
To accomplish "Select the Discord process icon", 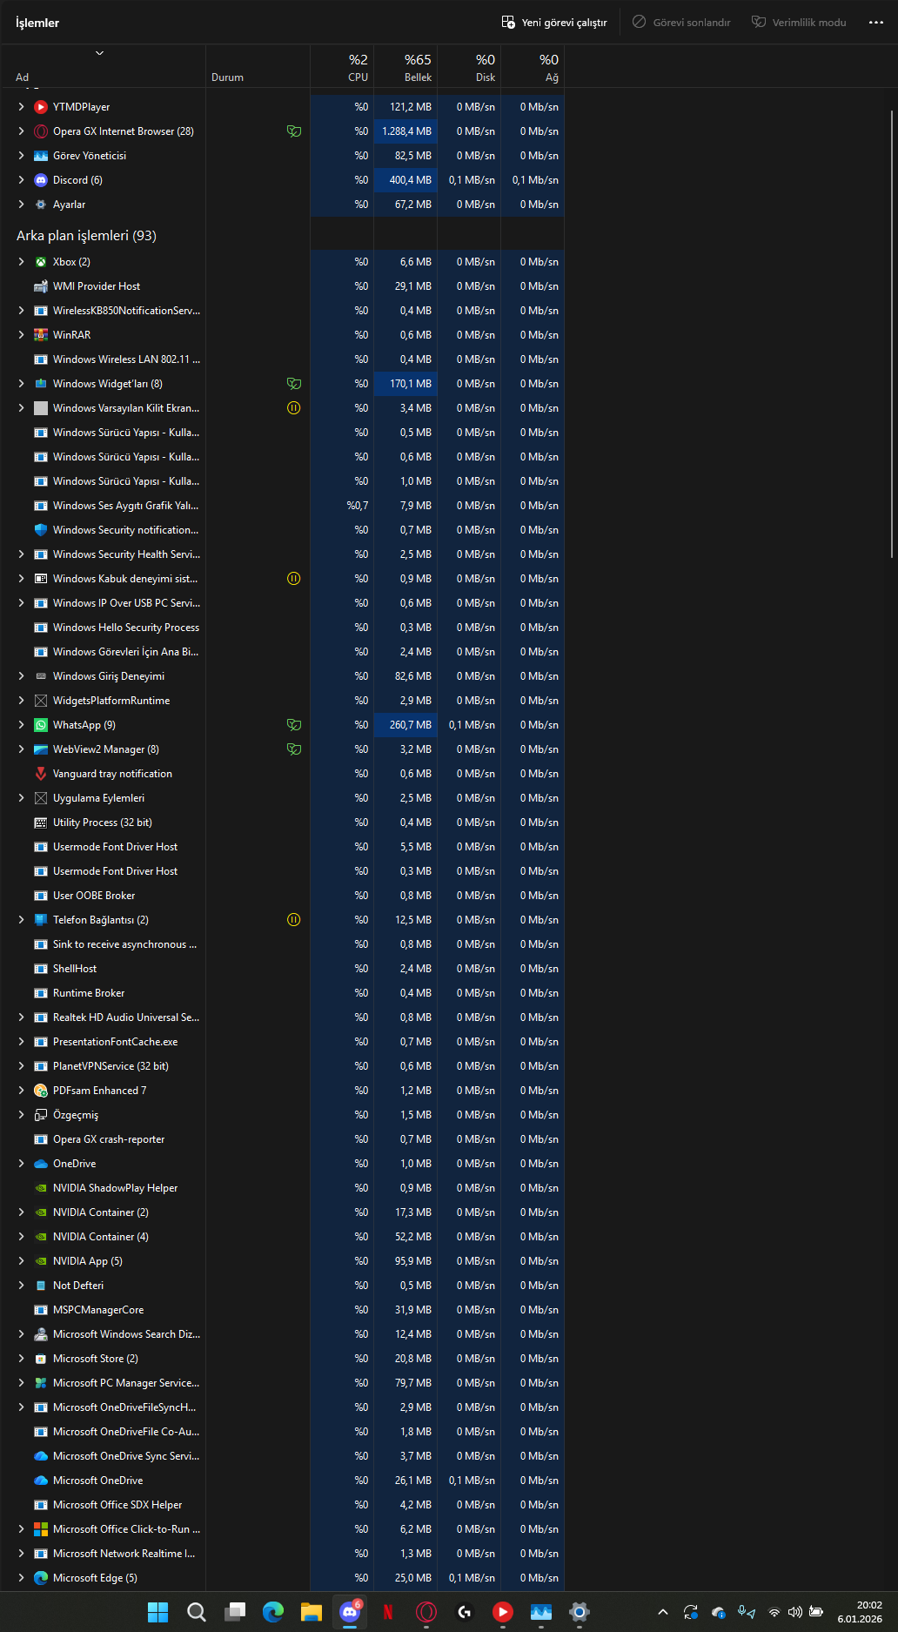I will tap(41, 180).
